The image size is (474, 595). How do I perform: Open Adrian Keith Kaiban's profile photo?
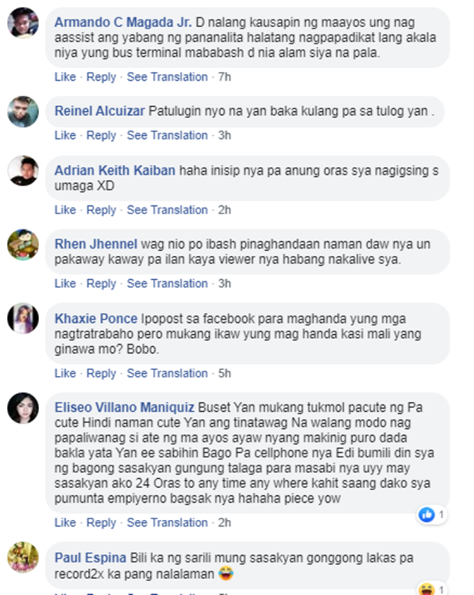pyautogui.click(x=23, y=171)
